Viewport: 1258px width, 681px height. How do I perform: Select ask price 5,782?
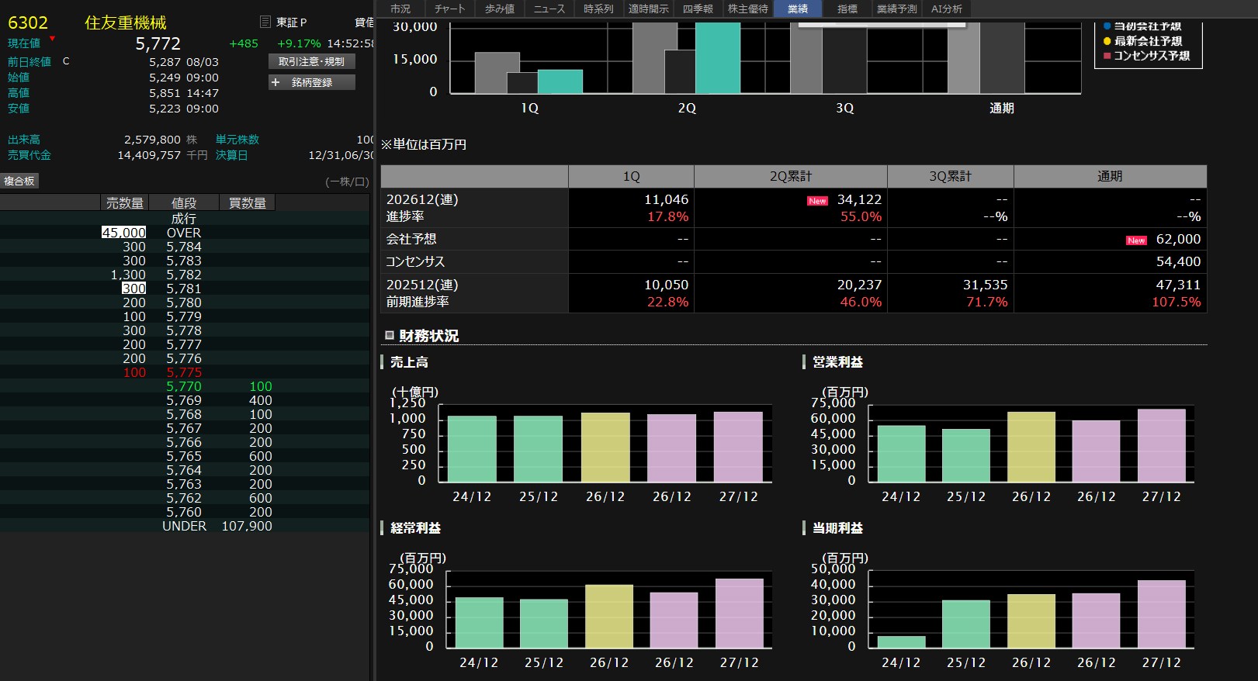[x=184, y=275]
